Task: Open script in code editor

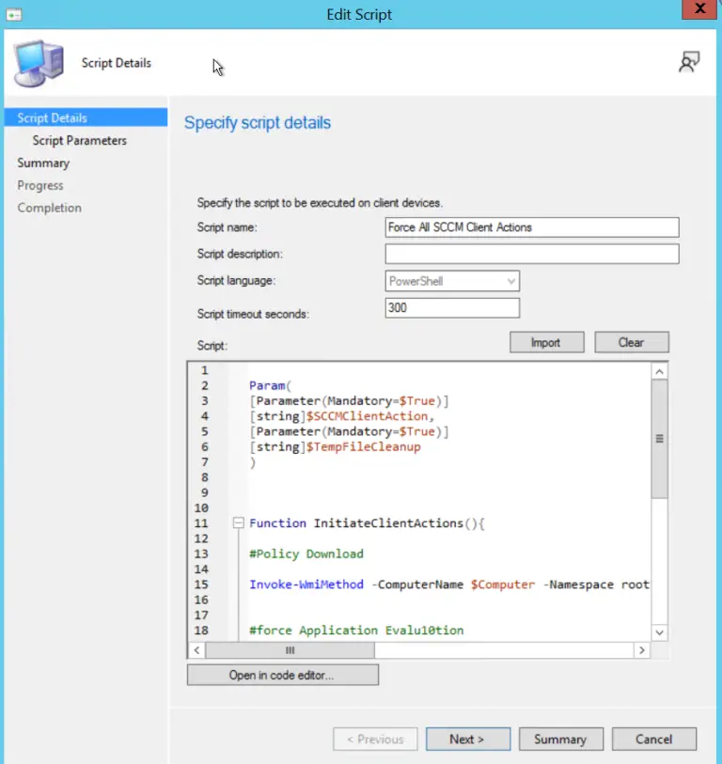Action: [282, 675]
